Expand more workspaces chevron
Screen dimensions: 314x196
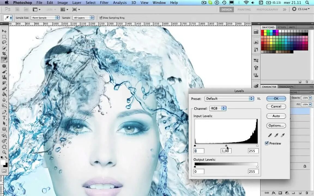(x=284, y=10)
